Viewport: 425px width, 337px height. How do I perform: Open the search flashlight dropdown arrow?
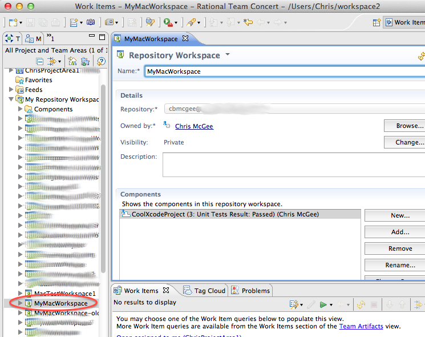(x=199, y=23)
